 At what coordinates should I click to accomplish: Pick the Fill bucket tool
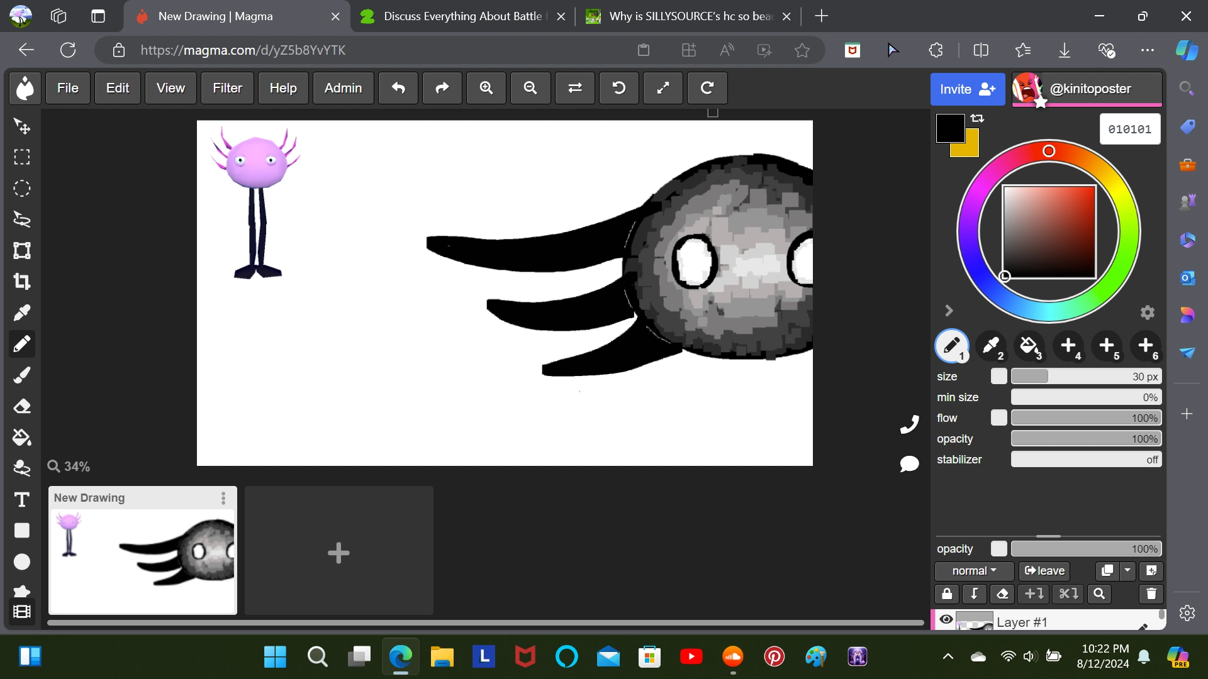click(22, 438)
